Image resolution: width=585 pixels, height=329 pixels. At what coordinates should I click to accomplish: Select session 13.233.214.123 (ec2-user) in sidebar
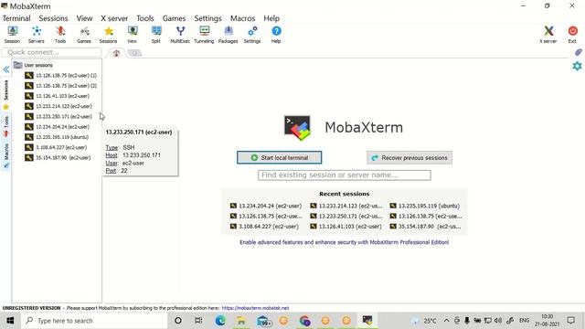pyautogui.click(x=58, y=106)
